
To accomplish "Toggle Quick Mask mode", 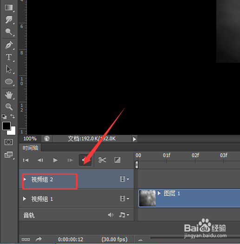I will [x=8, y=142].
